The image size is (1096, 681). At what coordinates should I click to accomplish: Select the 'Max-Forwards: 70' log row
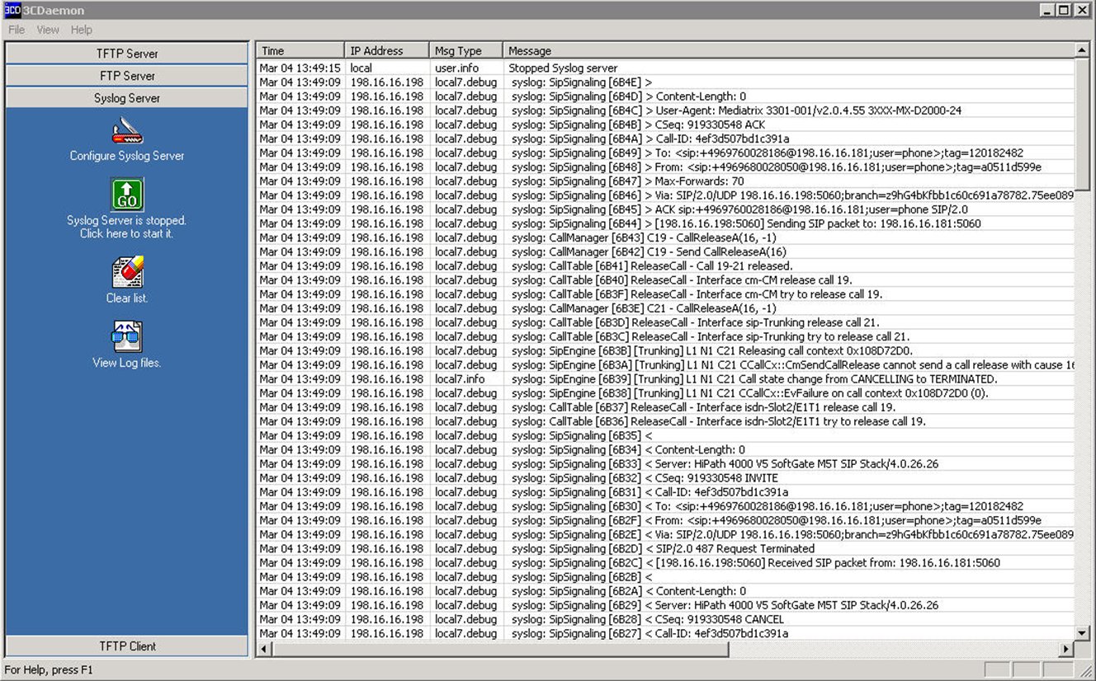pos(666,181)
